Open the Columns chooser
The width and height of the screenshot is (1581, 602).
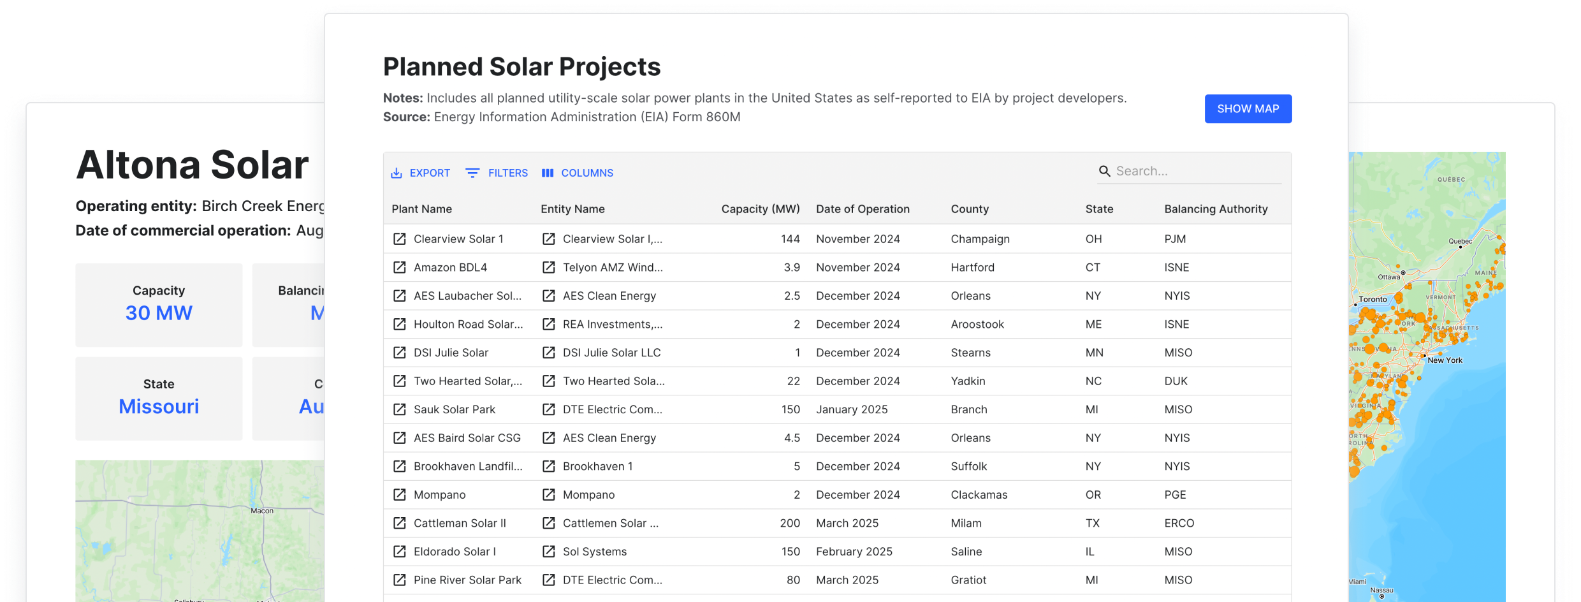577,173
